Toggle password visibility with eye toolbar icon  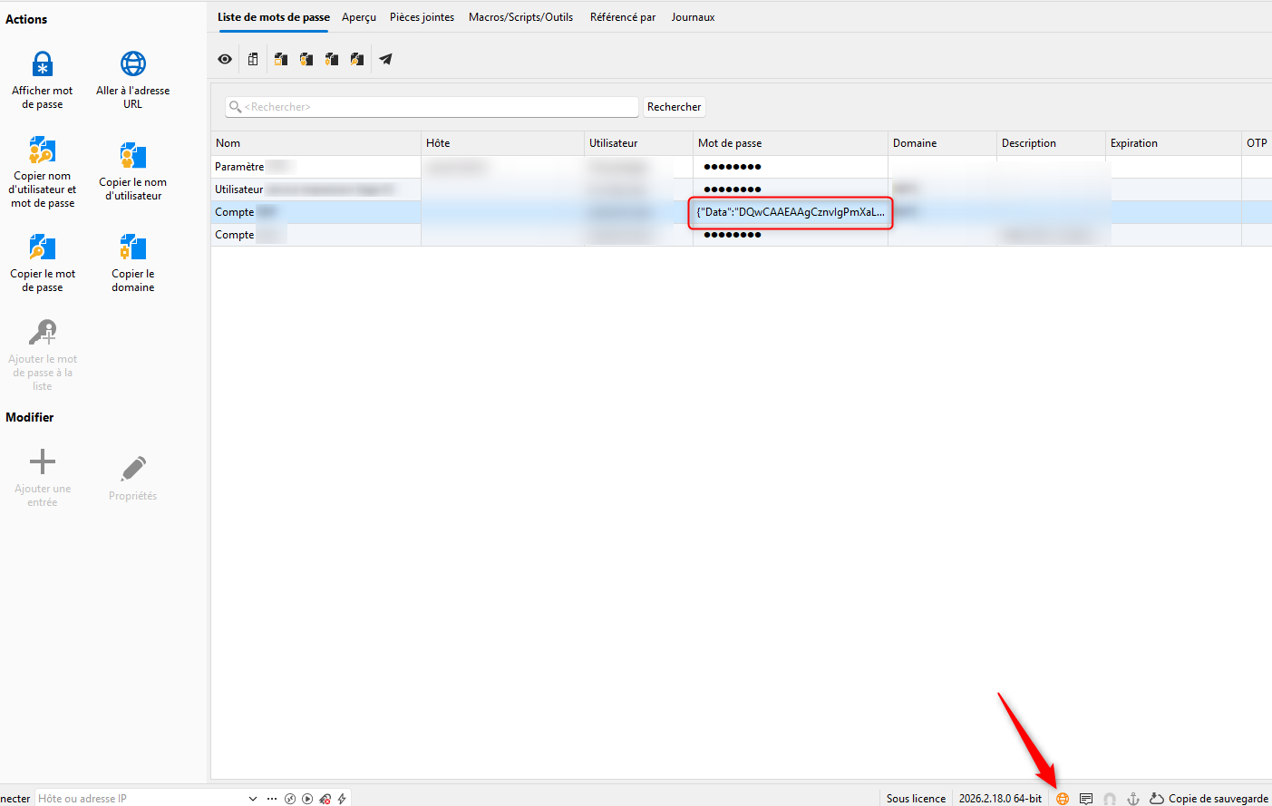(x=225, y=59)
